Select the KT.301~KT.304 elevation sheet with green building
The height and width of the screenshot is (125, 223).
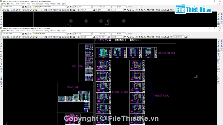[x=103, y=52]
